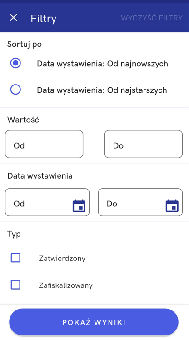Viewport: 189px width, 340px height.
Task: Click the Filtry title in header
Action: [x=44, y=19]
